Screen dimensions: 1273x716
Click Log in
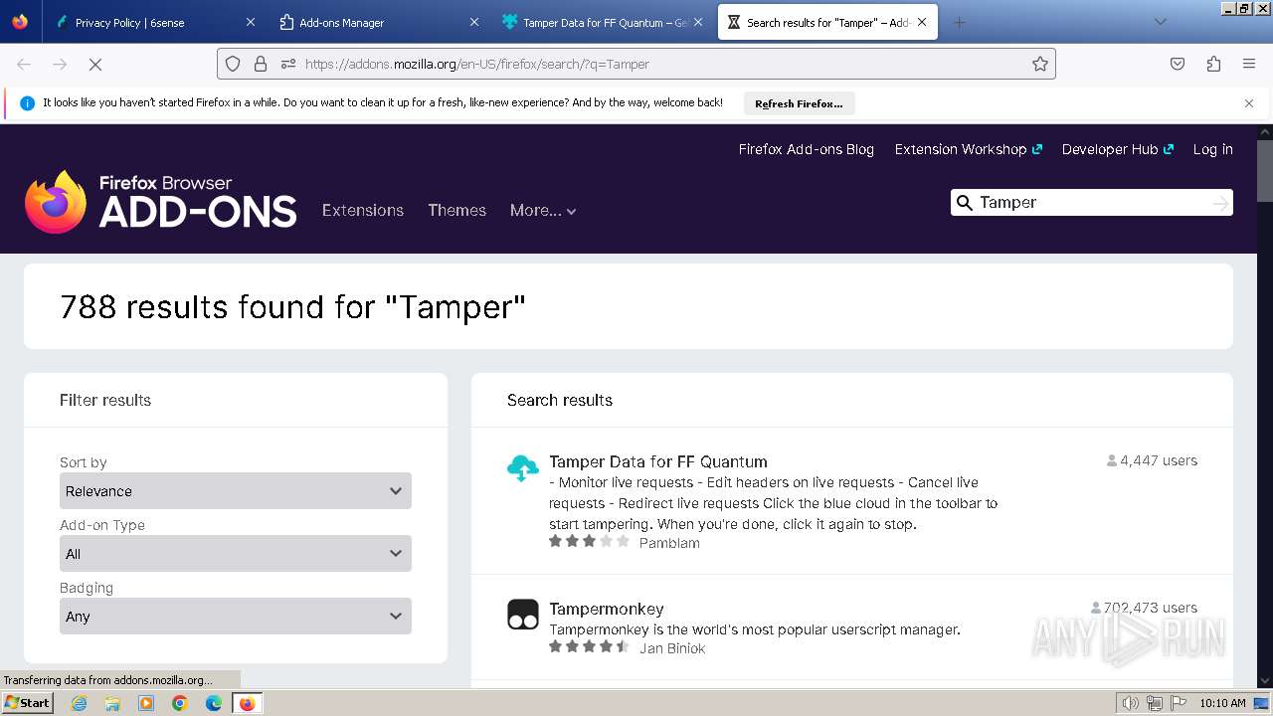pos(1213,149)
